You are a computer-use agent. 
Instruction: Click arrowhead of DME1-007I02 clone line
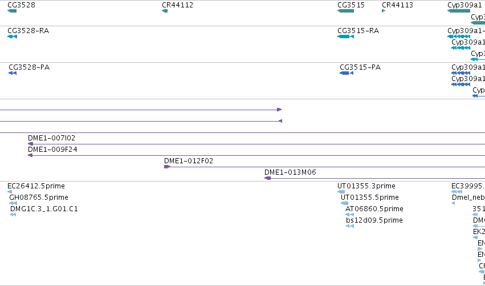click(x=30, y=144)
